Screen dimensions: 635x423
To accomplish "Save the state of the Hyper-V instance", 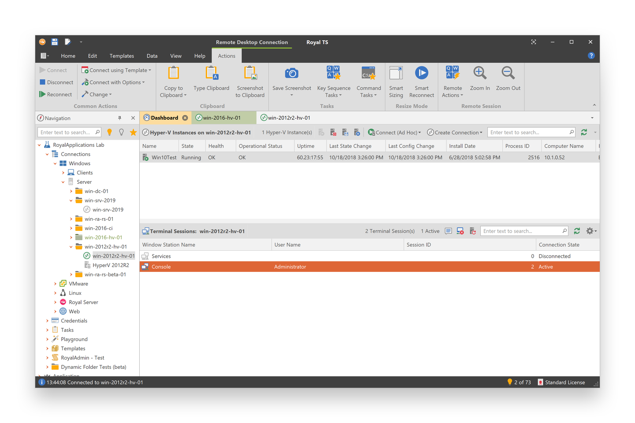I will (345, 132).
